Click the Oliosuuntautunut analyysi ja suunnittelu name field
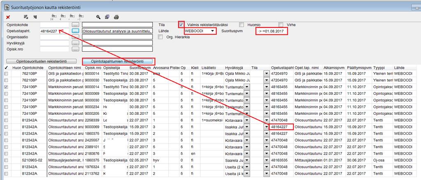The width and height of the screenshot is (421, 180). click(x=117, y=31)
